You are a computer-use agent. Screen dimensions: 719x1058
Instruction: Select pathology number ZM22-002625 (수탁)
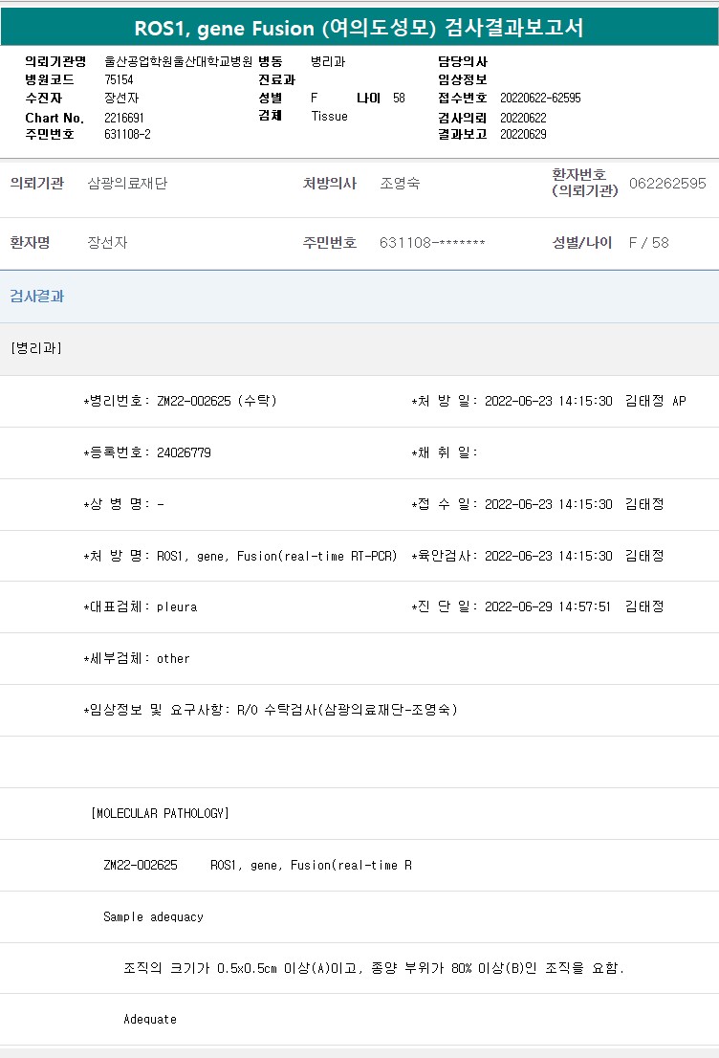click(x=216, y=401)
